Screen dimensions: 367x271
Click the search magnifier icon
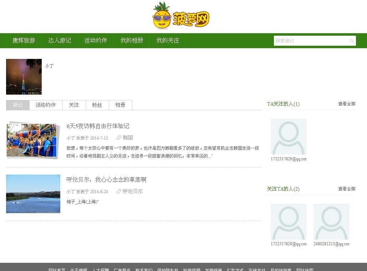tap(352, 41)
